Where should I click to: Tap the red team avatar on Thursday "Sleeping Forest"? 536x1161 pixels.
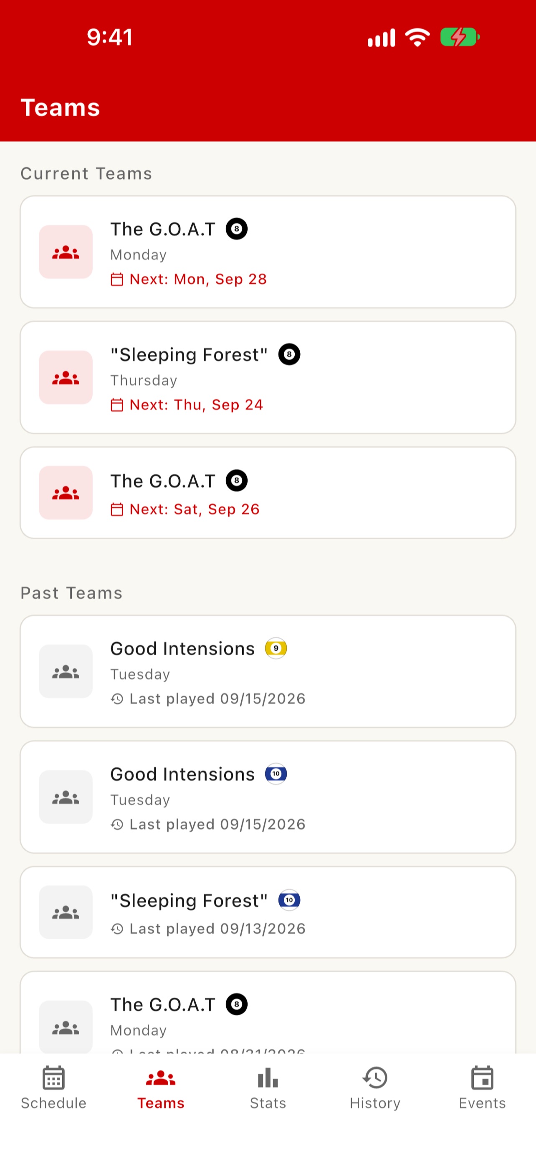coord(66,377)
